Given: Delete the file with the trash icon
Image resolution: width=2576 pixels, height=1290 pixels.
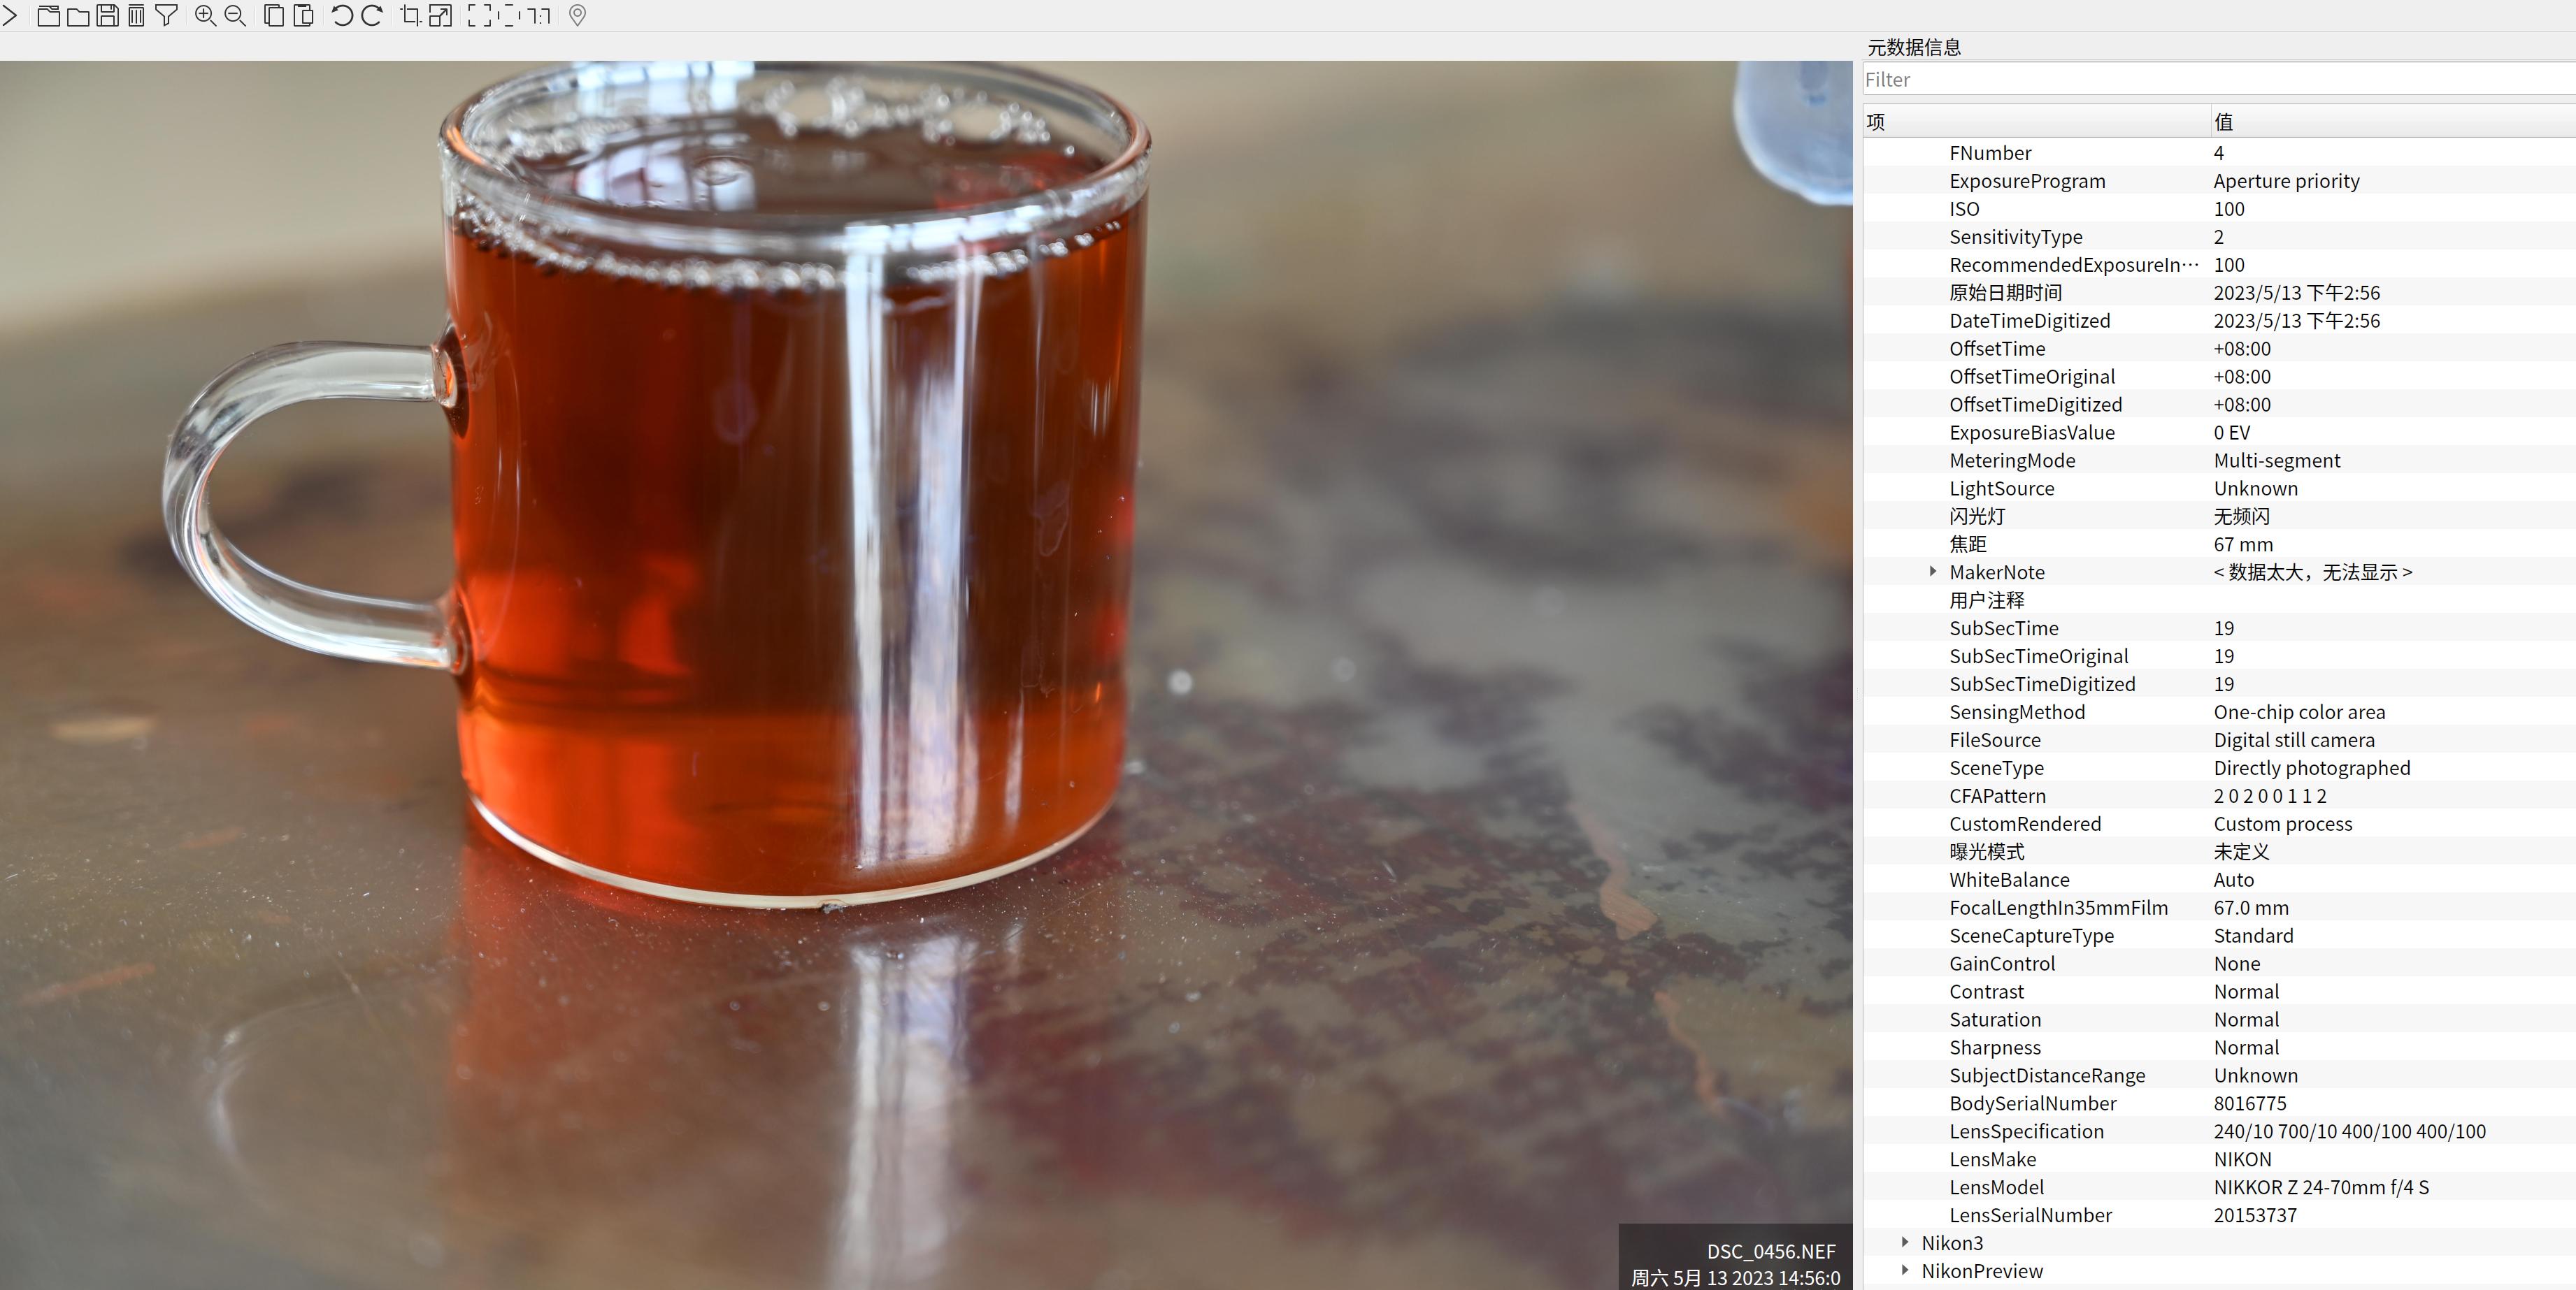Looking at the screenshot, I should coord(136,15).
